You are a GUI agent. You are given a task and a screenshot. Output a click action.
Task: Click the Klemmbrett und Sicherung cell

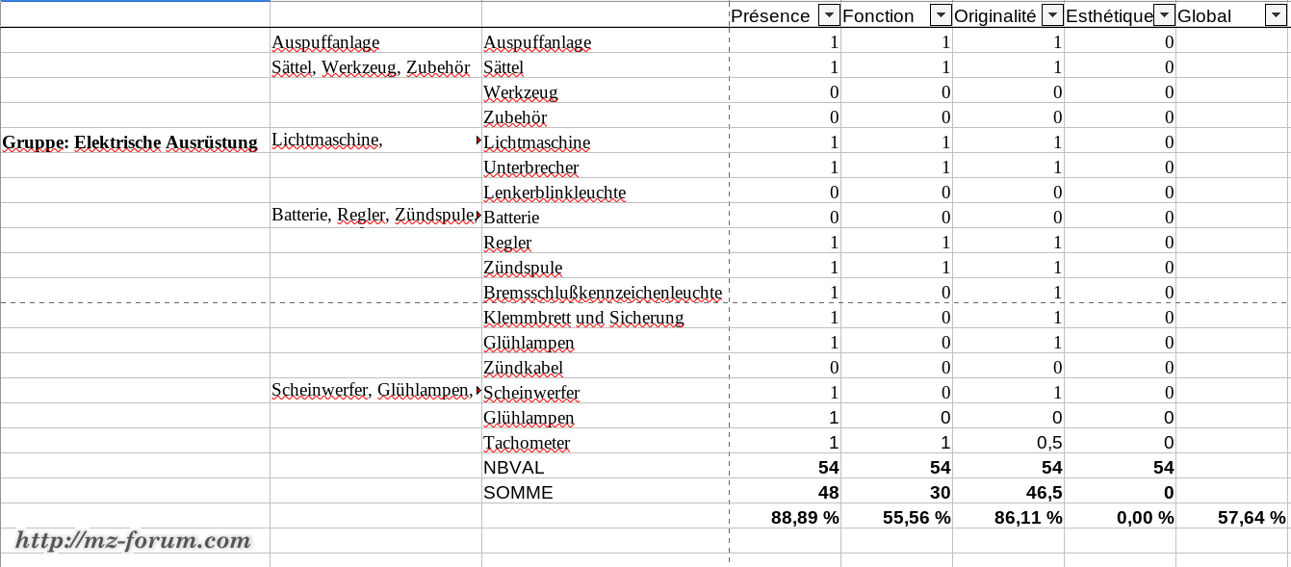point(583,318)
